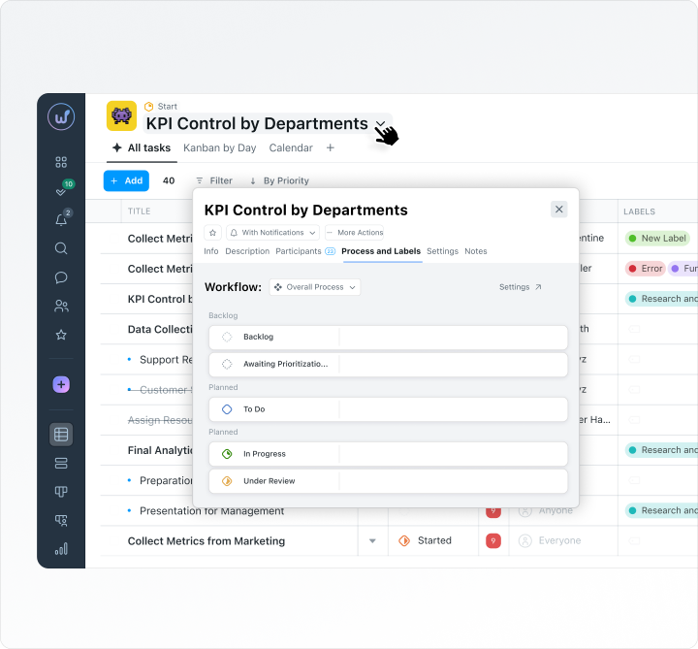Select the To Do status icon

(x=227, y=409)
